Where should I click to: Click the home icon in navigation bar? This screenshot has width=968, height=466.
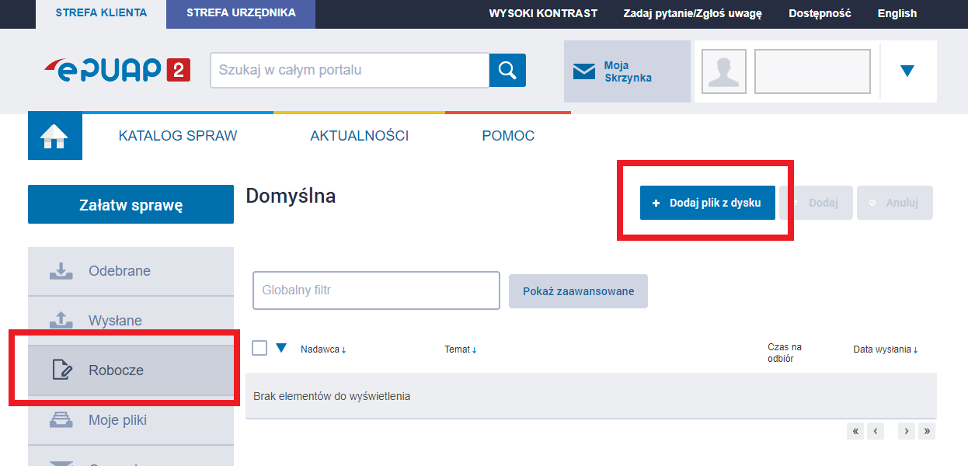54,137
